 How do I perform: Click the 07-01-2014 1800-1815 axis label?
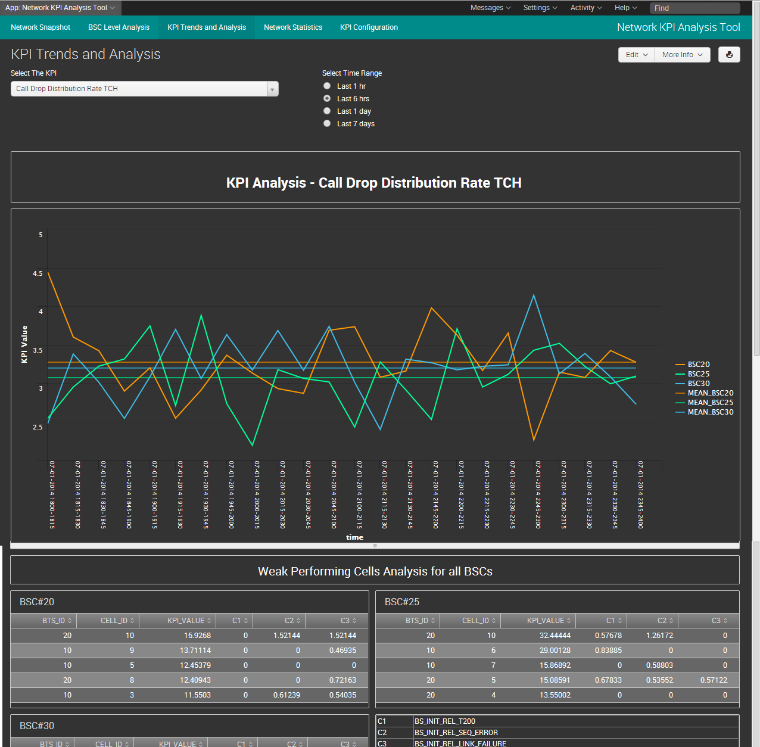pos(52,494)
